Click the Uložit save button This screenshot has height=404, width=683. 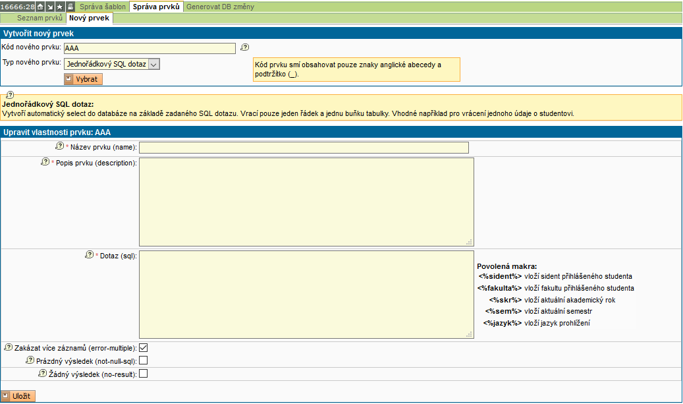click(18, 395)
